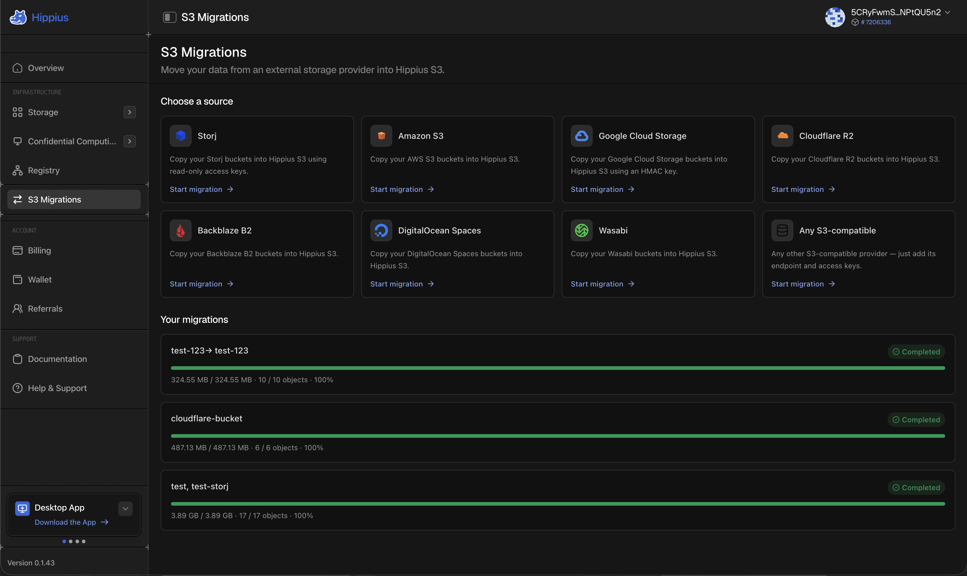Start migration from Google Cloud Storage
This screenshot has height=576, width=967.
pos(603,189)
